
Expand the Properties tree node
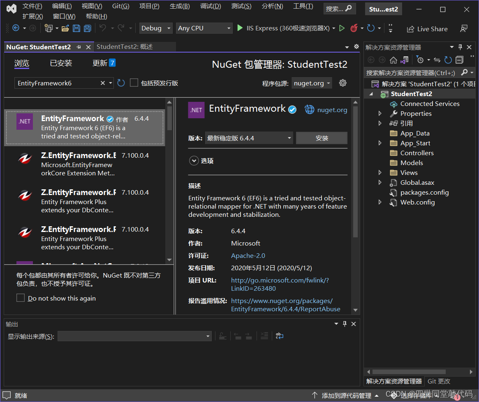coord(380,113)
